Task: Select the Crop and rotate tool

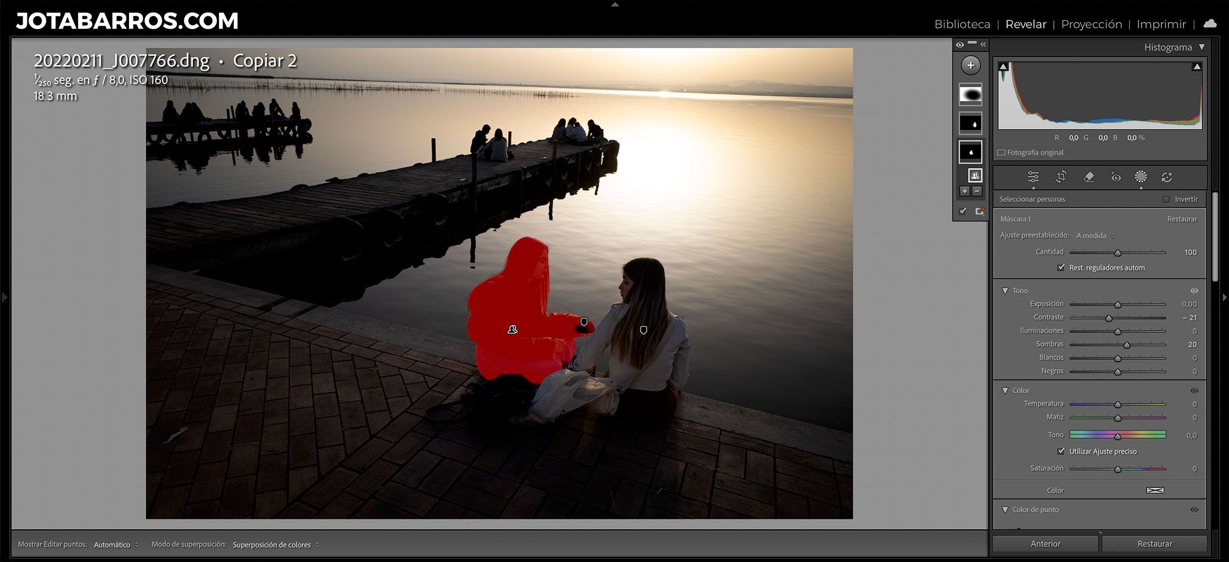Action: (1061, 177)
